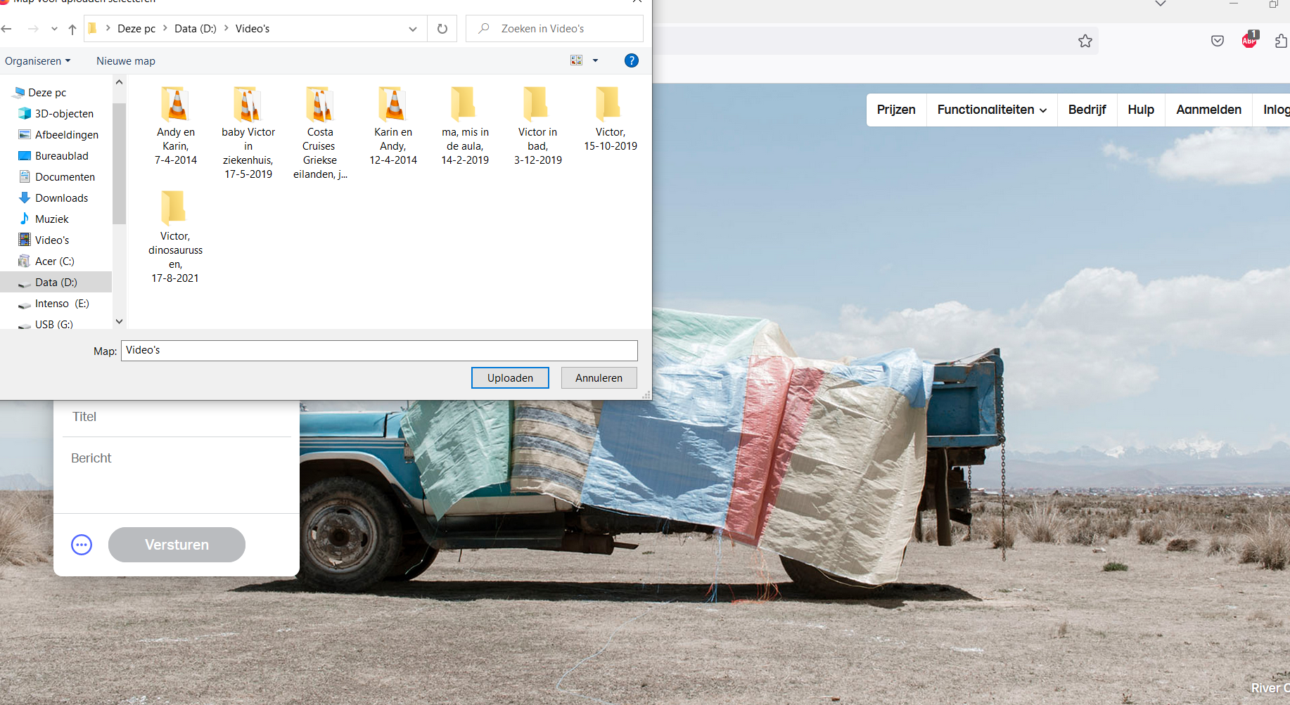This screenshot has height=705, width=1290.
Task: Click the blue help question mark icon
Action: click(631, 60)
